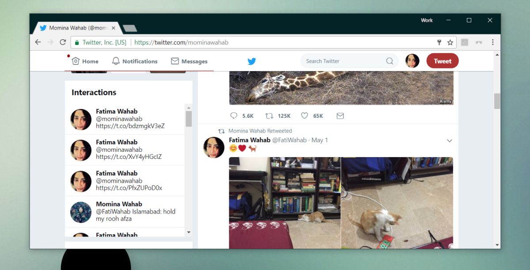The width and height of the screenshot is (530, 270).
Task: Open the giraffe image
Action: (341, 88)
